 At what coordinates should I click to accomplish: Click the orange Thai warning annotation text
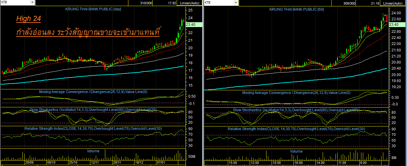tap(88, 31)
